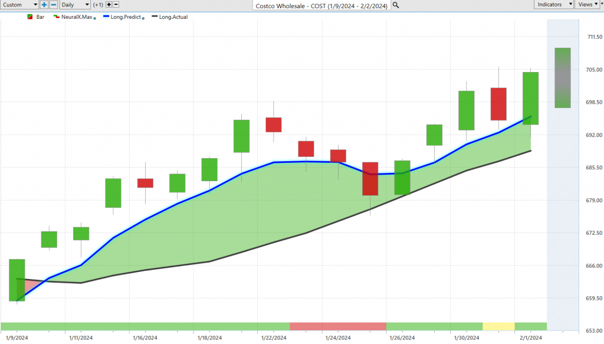This screenshot has height=344, width=604.
Task: Click the Long.Predict legend label
Action: pos(126,17)
